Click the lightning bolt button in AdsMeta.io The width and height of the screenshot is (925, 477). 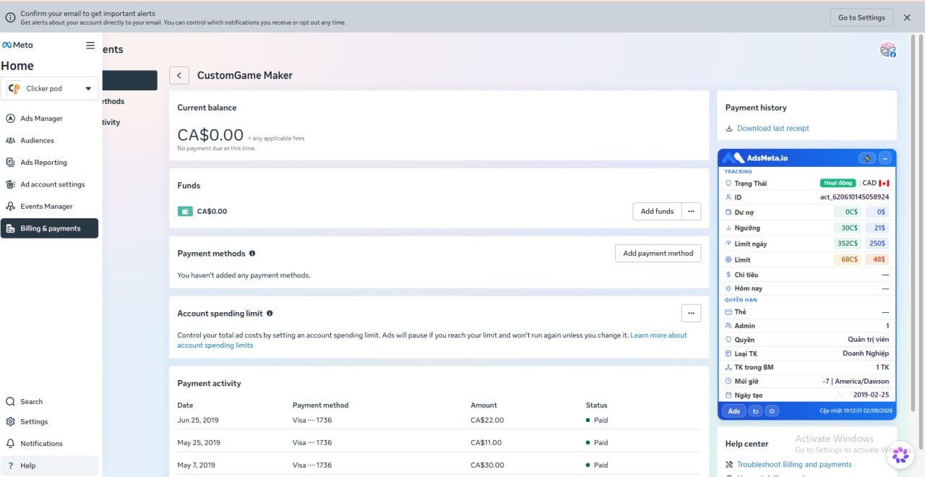(866, 158)
